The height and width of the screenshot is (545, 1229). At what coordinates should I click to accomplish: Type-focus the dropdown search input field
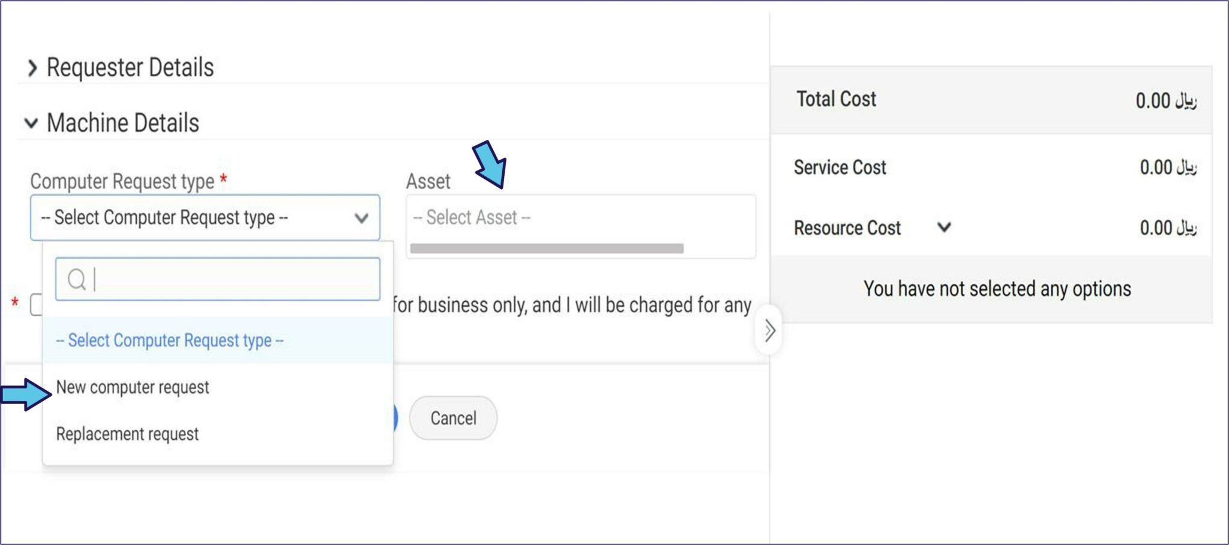point(234,280)
